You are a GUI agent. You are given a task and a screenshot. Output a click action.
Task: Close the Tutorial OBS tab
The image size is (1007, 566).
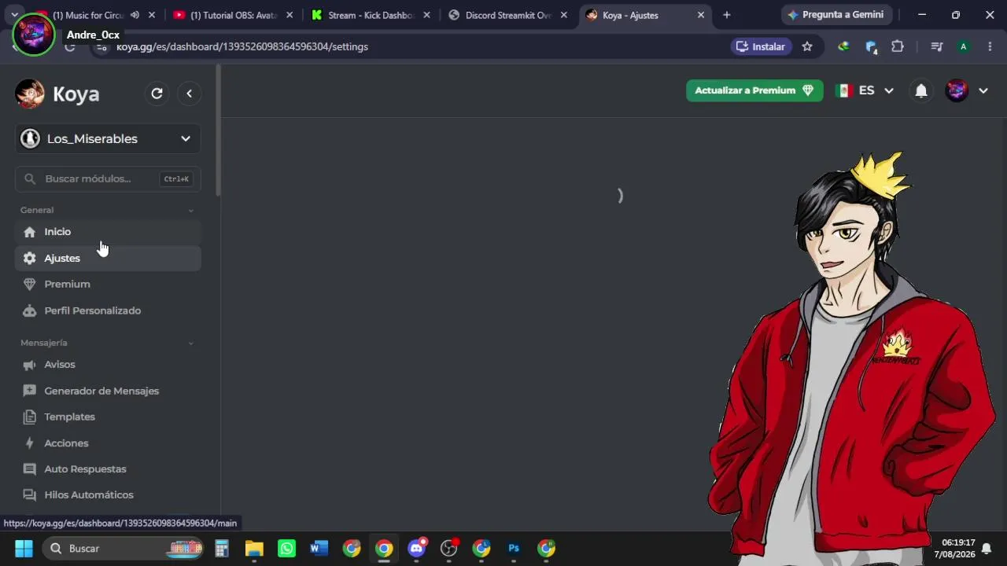click(289, 15)
